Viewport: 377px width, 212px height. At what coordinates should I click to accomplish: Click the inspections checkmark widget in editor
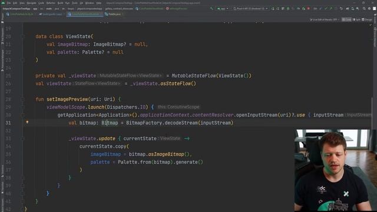pos(371,25)
